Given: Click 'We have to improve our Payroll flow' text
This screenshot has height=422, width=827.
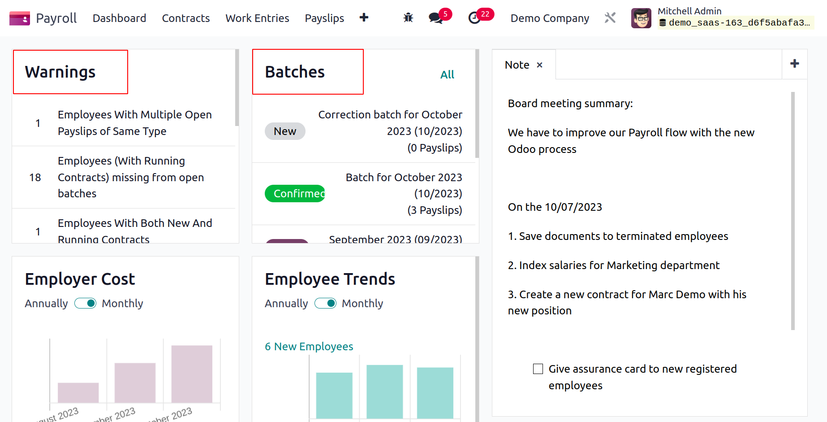Looking at the screenshot, I should pyautogui.click(x=631, y=141).
